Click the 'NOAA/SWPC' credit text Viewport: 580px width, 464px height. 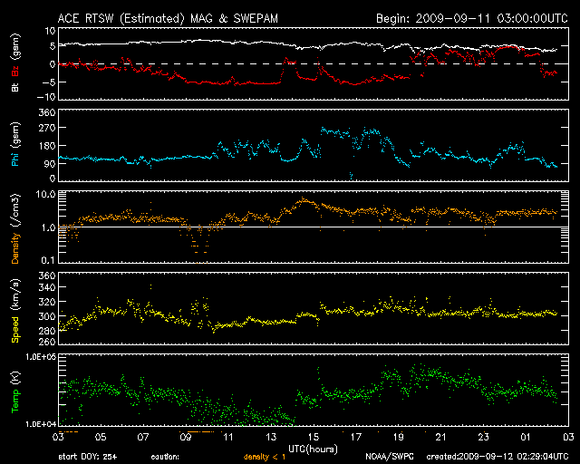click(x=390, y=457)
